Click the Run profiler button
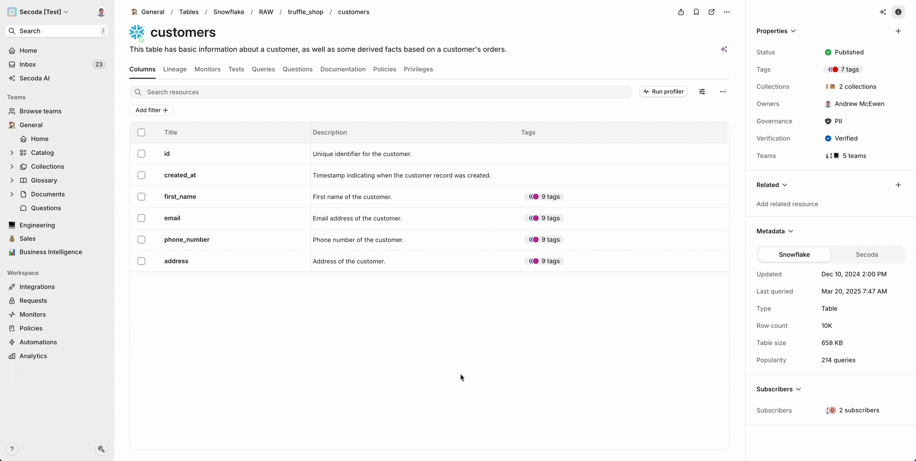Screen dimensions: 916x461 tap(663, 92)
